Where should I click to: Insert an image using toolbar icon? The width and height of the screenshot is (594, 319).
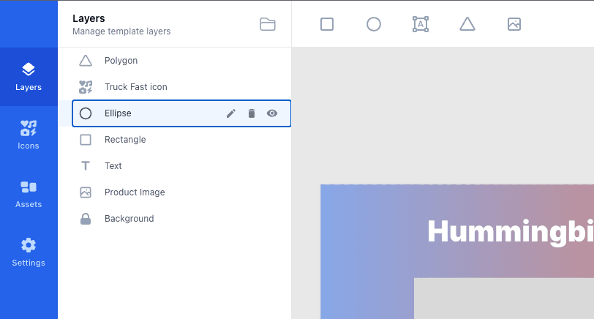click(514, 24)
